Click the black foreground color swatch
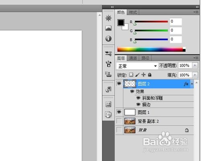The height and width of the screenshot is (161, 201). (121, 22)
